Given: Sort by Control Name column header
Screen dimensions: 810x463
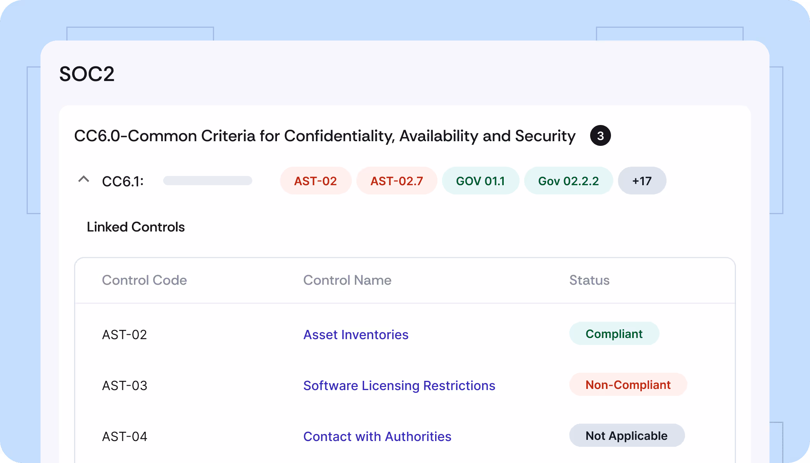Looking at the screenshot, I should pyautogui.click(x=347, y=280).
